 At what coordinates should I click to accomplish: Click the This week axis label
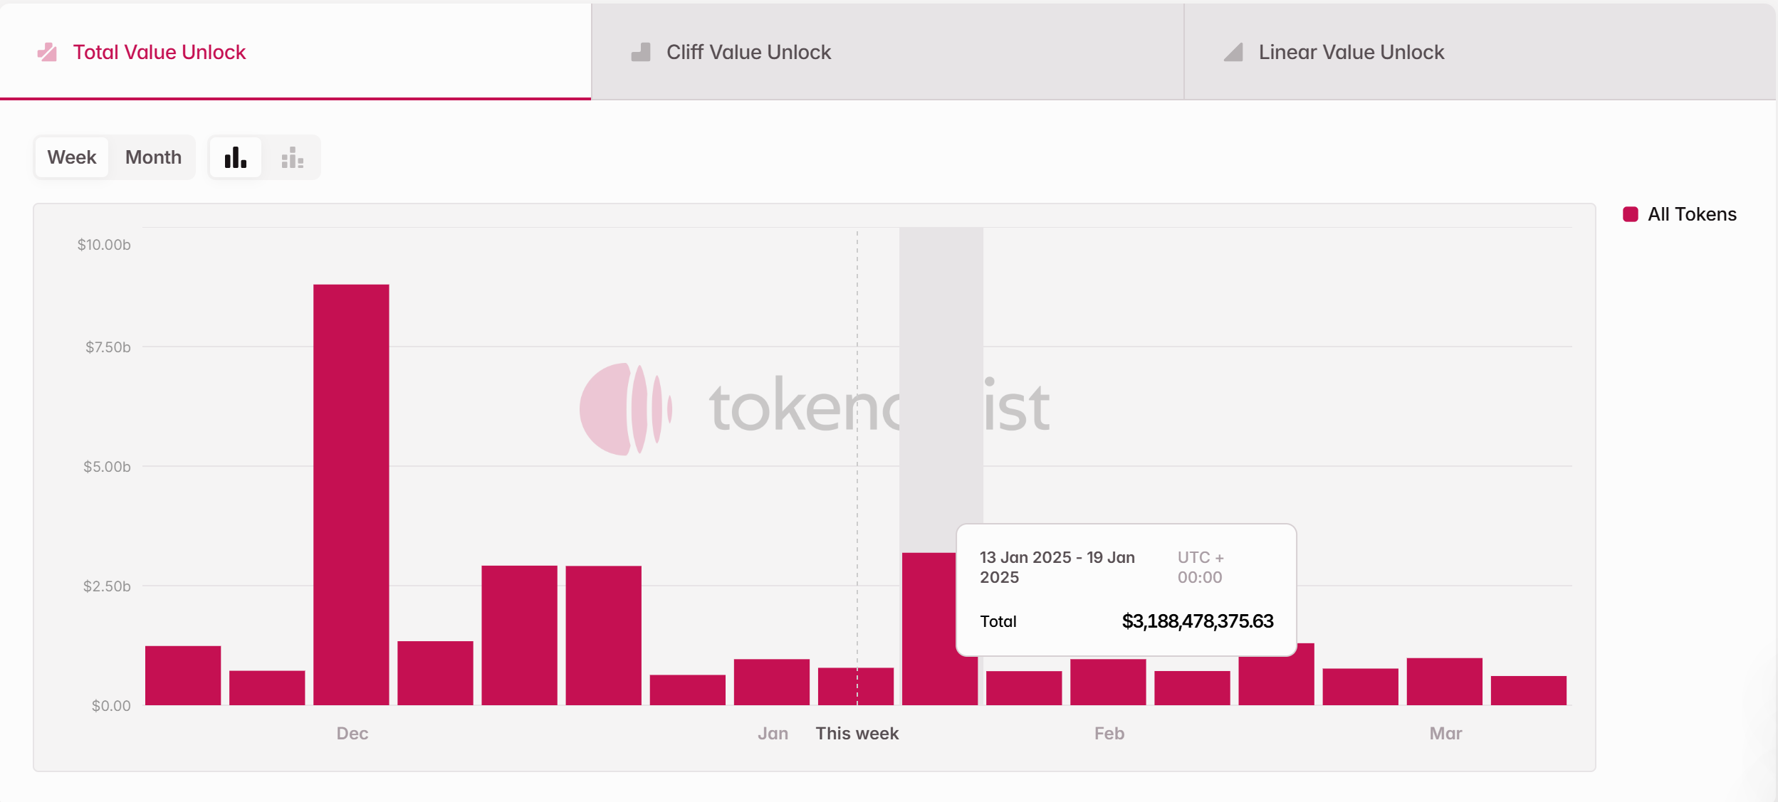pyautogui.click(x=857, y=734)
